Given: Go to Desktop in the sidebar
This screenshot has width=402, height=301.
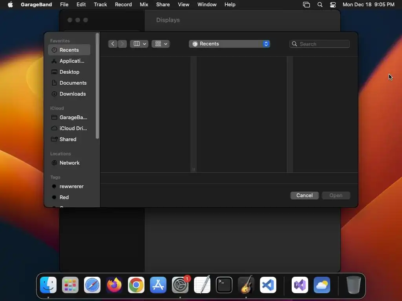Looking at the screenshot, I should tap(69, 72).
